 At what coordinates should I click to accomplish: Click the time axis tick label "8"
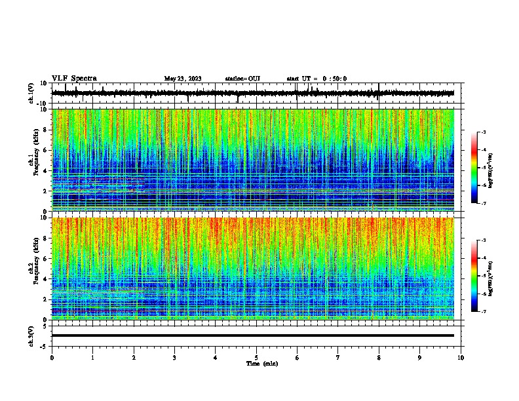(379, 358)
